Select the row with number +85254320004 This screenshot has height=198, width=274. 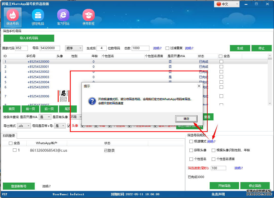click(x=38, y=82)
